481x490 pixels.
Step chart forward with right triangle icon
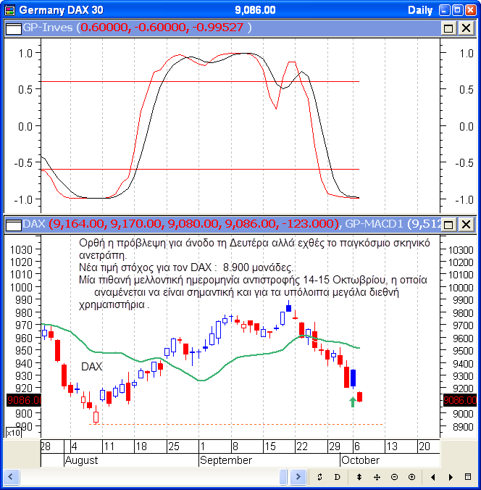click(451, 477)
